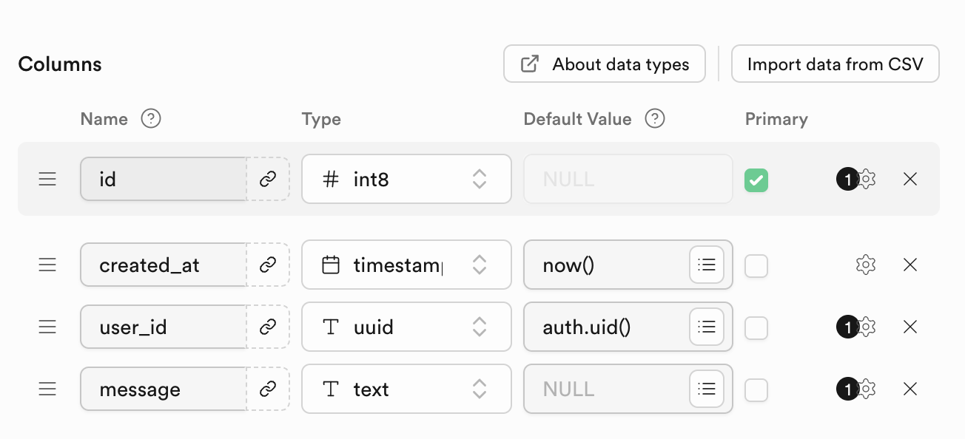This screenshot has width=965, height=439.
Task: Mark created_at as primary key
Action: tap(756, 265)
